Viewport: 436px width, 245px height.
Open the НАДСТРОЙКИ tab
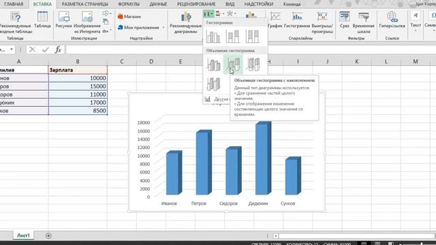[x=259, y=4]
